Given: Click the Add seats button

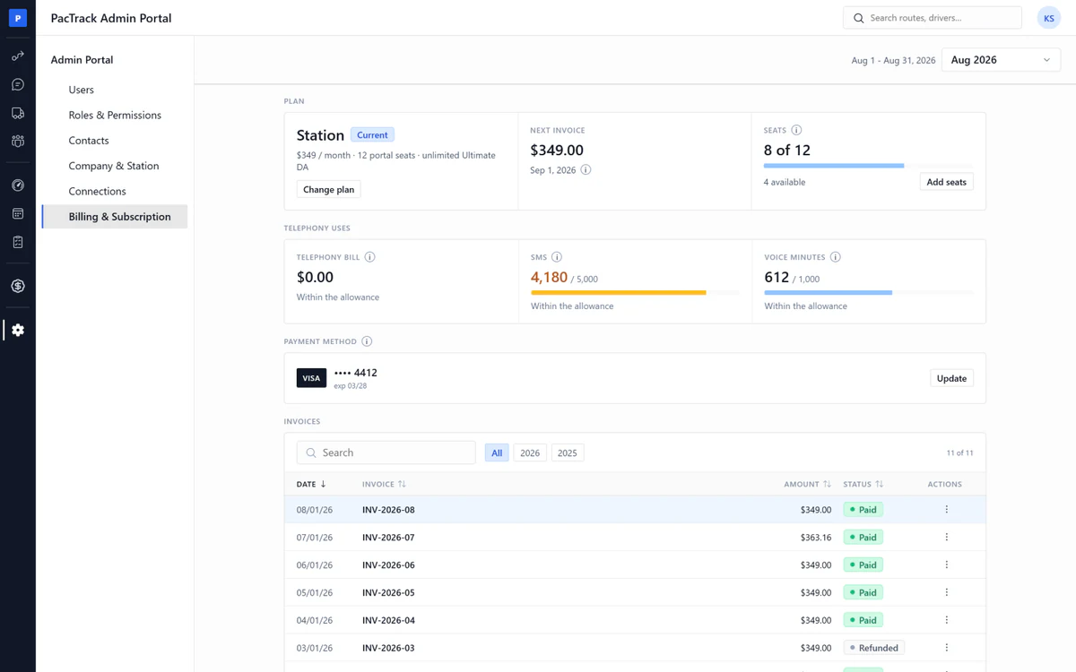Looking at the screenshot, I should (x=946, y=182).
